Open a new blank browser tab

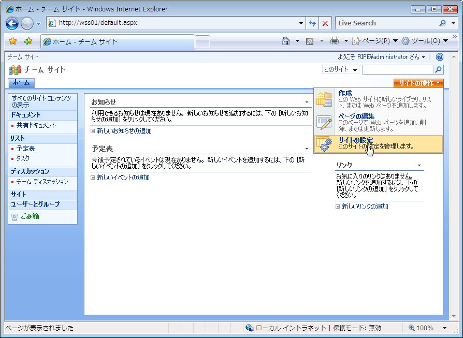pyautogui.click(x=202, y=42)
